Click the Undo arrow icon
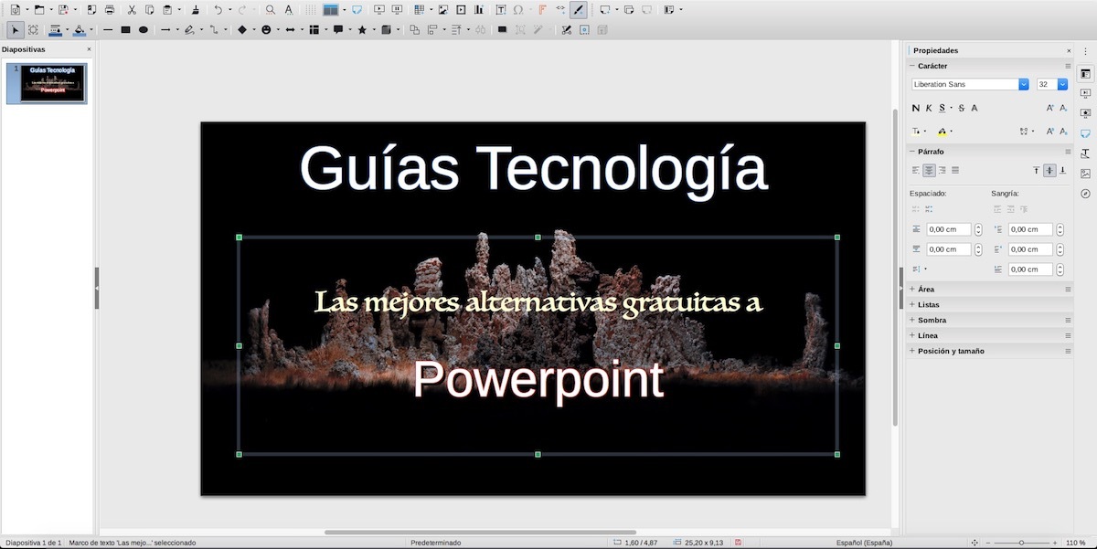The width and height of the screenshot is (1097, 549). 218,10
